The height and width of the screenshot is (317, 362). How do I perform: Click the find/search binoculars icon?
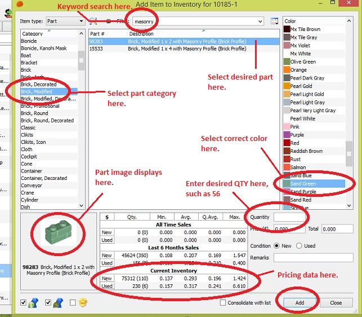pos(93,21)
